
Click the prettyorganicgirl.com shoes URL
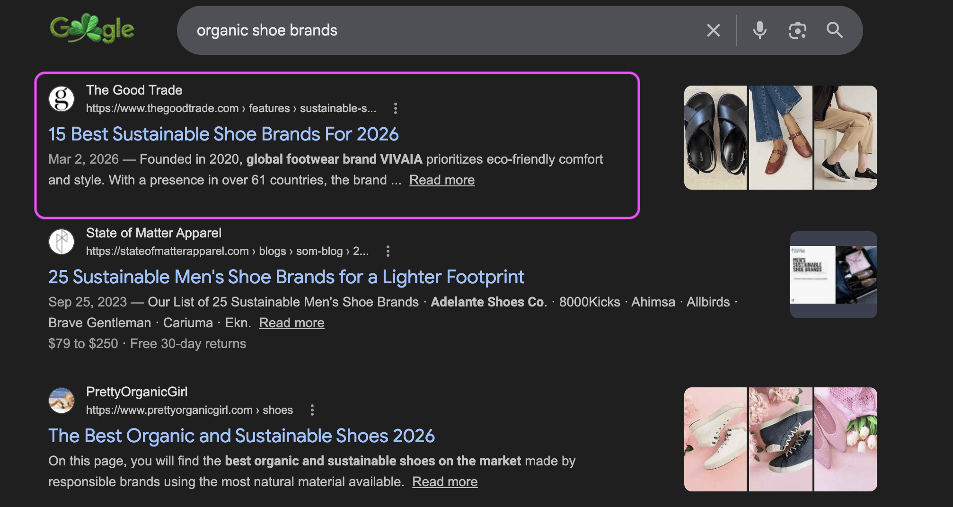[x=189, y=410]
